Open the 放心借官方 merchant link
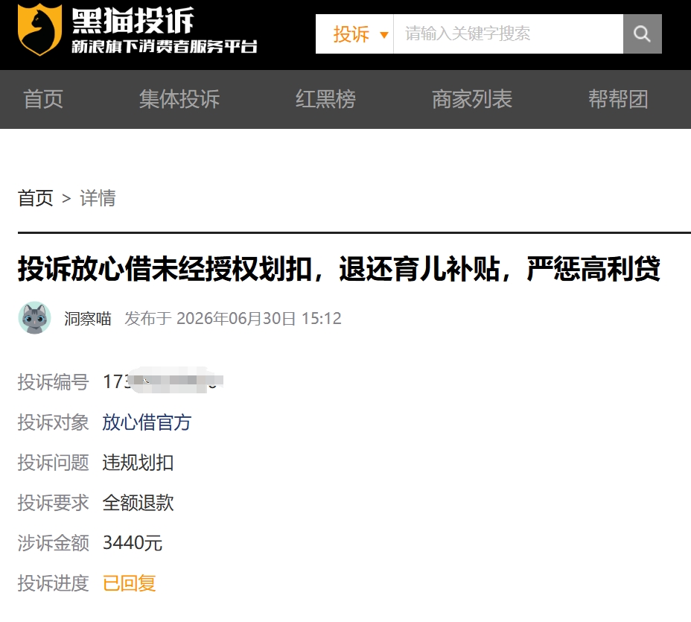 [147, 422]
